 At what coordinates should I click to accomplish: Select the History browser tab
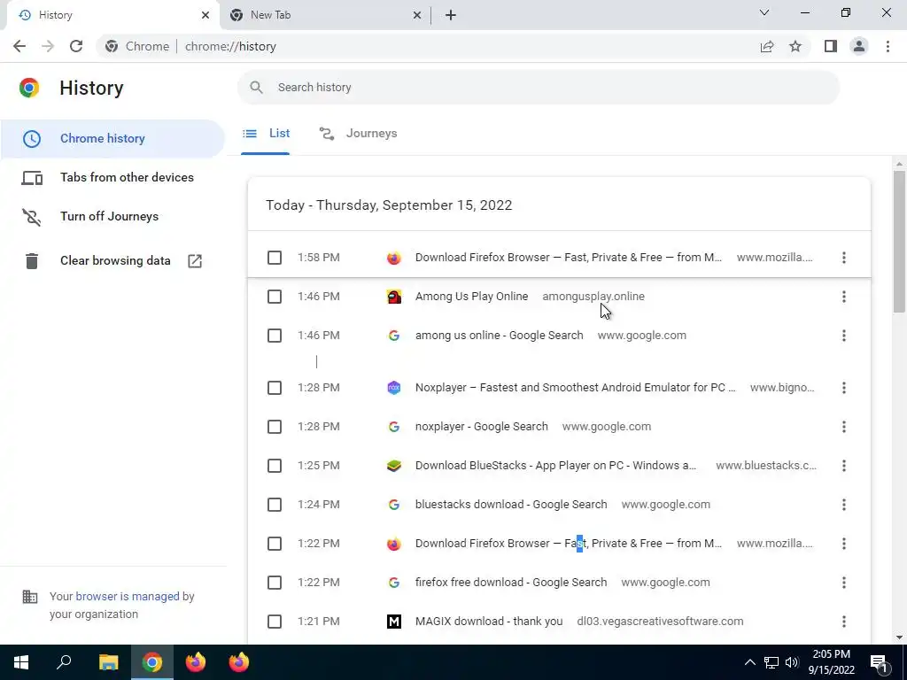coord(112,15)
